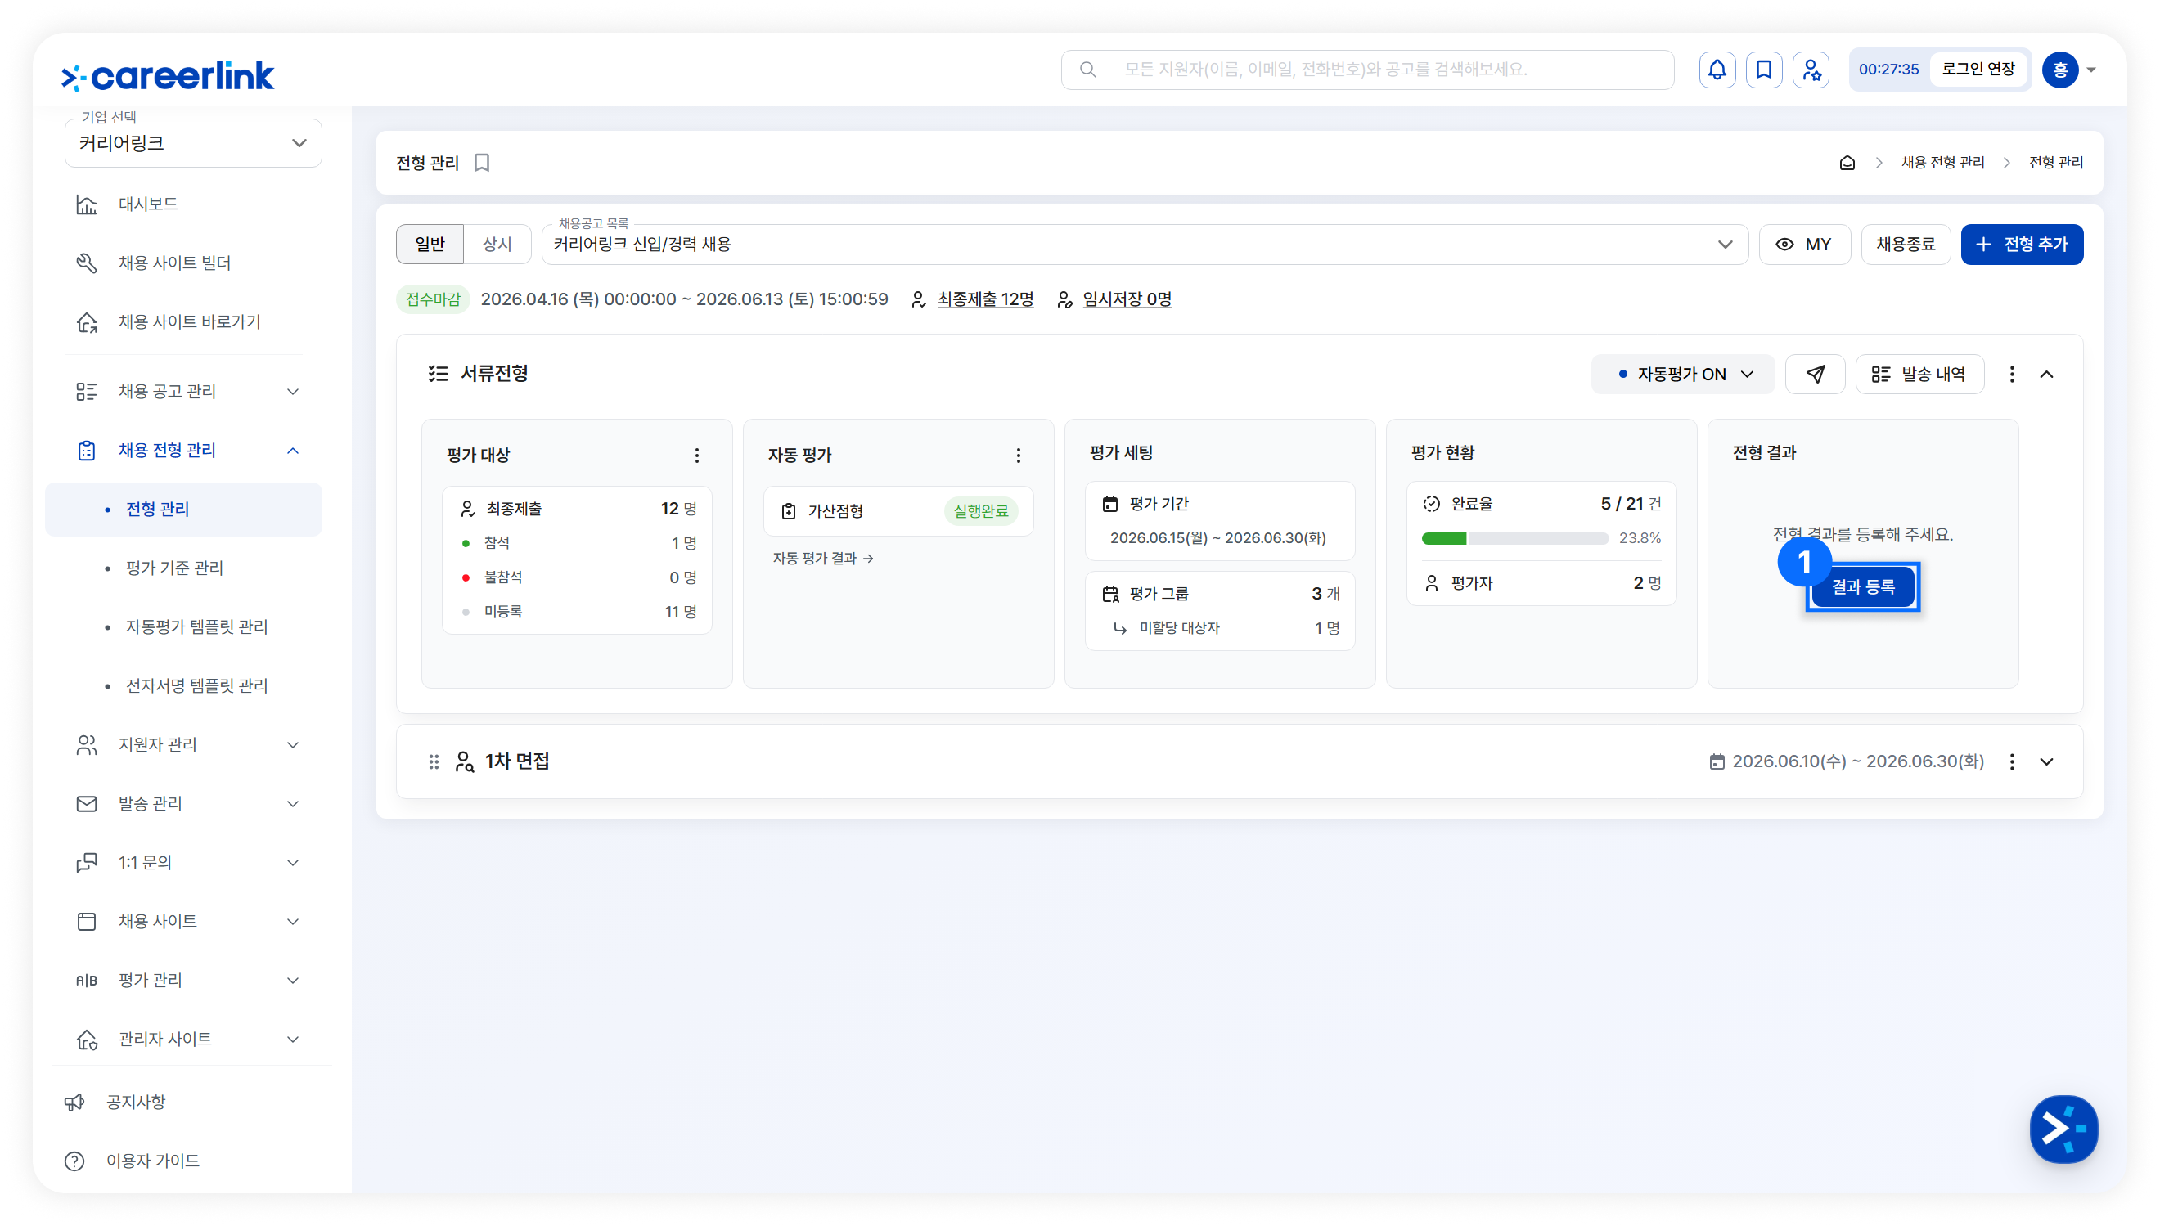Click the 채용종료 button

pyautogui.click(x=1905, y=245)
